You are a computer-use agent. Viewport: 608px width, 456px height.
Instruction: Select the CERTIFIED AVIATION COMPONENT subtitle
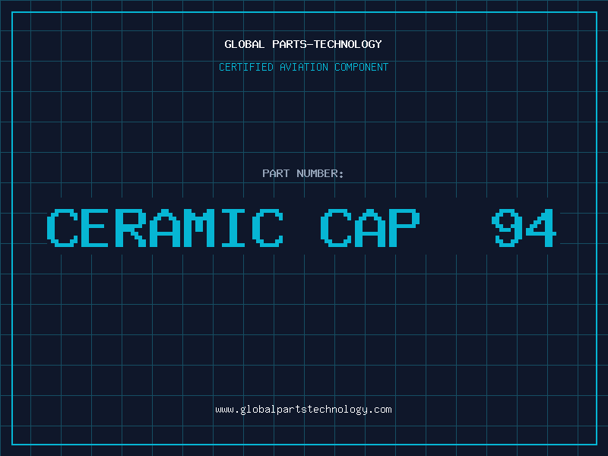tap(303, 67)
